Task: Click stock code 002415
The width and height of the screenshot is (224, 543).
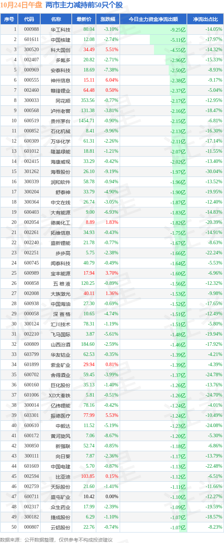Action: [x=31, y=161]
